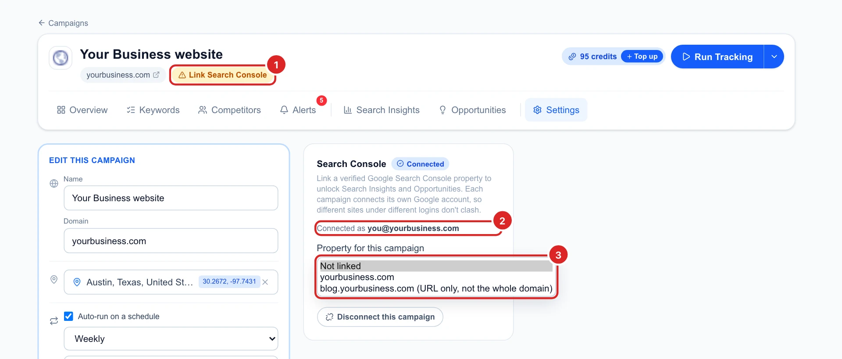The width and height of the screenshot is (842, 359).
Task: Expand the Run Tracking dropdown arrow
Action: tap(774, 57)
